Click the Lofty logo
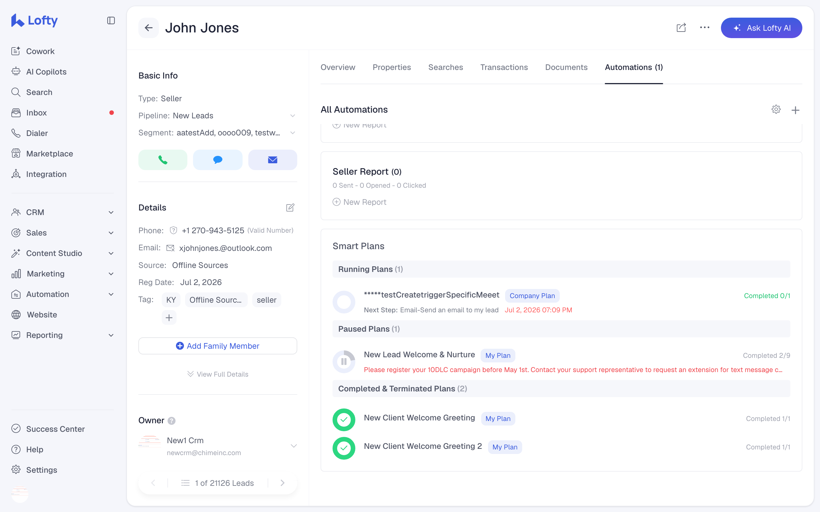This screenshot has height=512, width=820. (x=34, y=20)
